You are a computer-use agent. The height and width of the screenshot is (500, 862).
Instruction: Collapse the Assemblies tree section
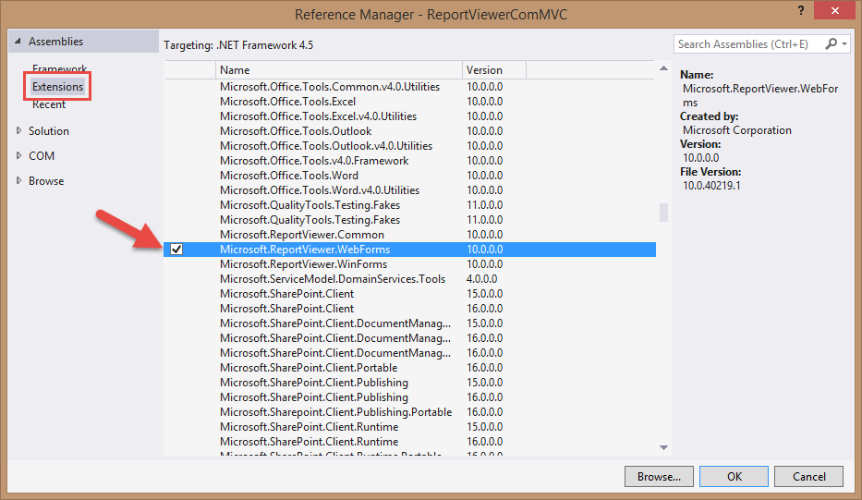pos(18,43)
